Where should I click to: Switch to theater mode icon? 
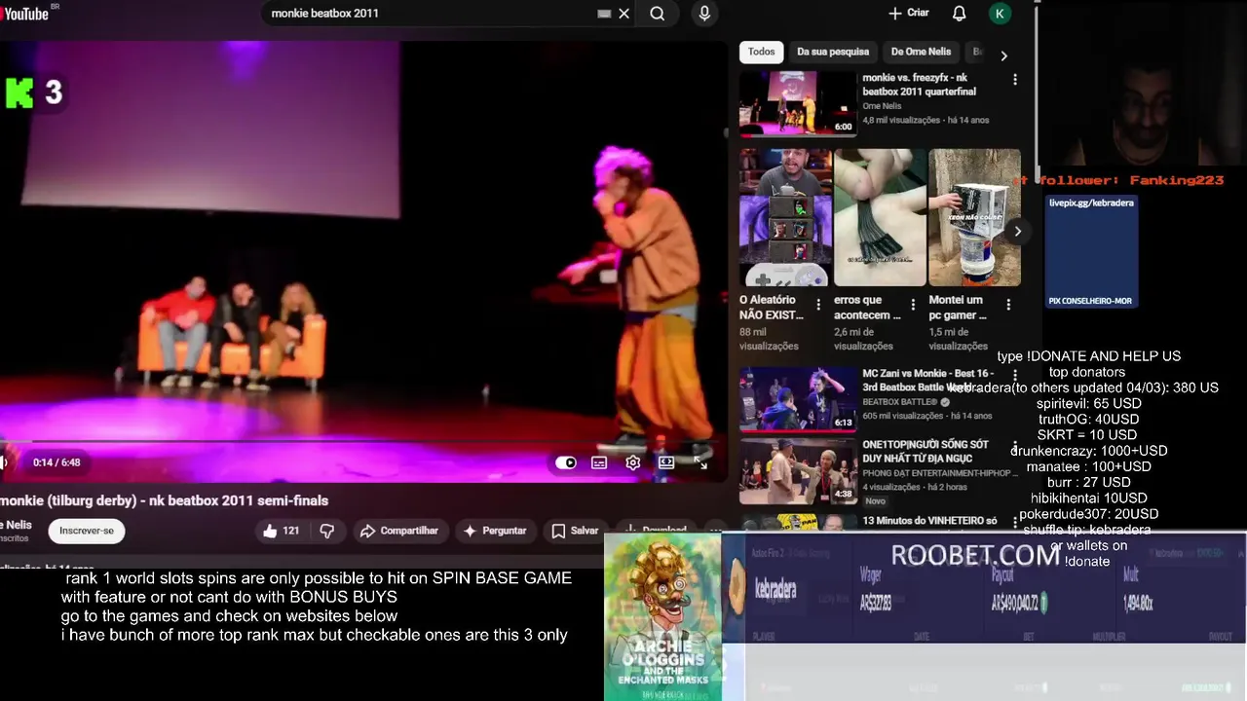[x=666, y=462]
